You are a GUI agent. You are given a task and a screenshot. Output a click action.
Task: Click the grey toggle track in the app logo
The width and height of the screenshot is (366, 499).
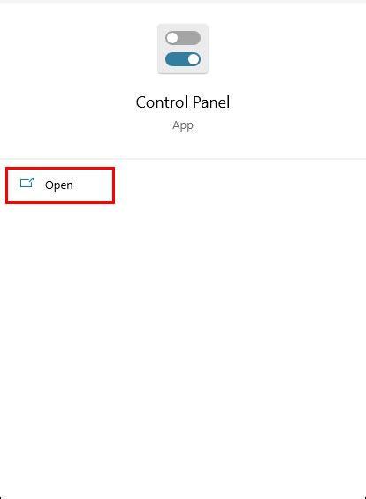pyautogui.click(x=183, y=38)
